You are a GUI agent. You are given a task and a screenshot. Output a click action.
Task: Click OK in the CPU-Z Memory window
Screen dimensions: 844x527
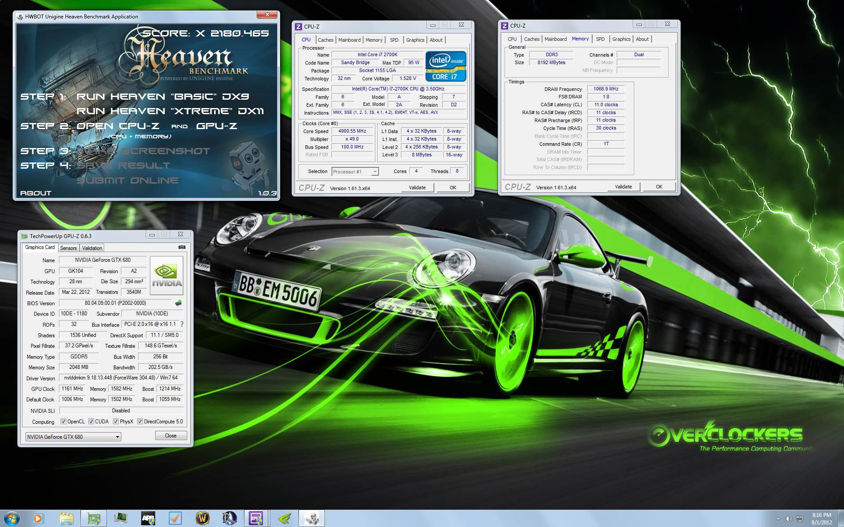click(x=659, y=187)
